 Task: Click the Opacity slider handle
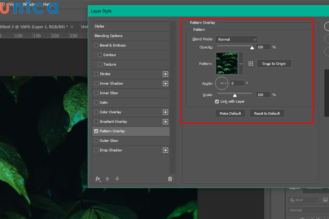[252, 48]
